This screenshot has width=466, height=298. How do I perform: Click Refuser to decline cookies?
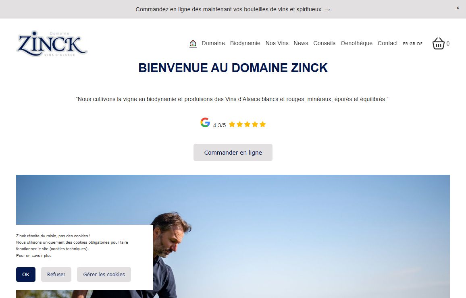56,275
